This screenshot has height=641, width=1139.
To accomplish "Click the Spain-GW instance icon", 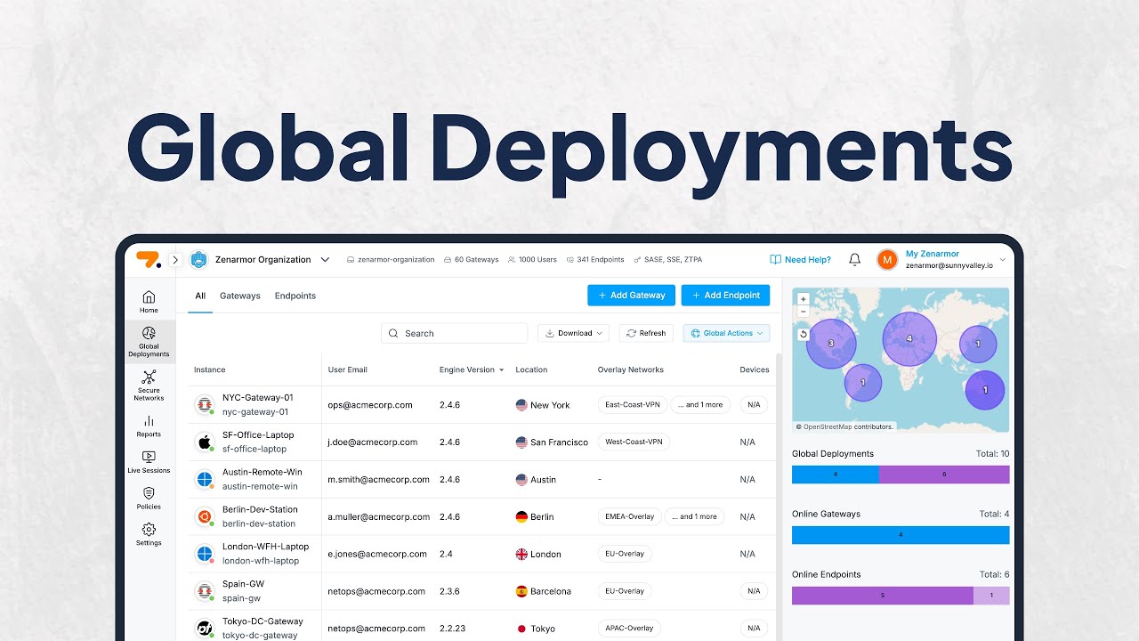I will pyautogui.click(x=205, y=592).
